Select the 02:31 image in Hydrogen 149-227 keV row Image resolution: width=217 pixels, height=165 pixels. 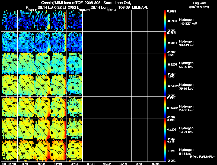(x=9, y=21)
